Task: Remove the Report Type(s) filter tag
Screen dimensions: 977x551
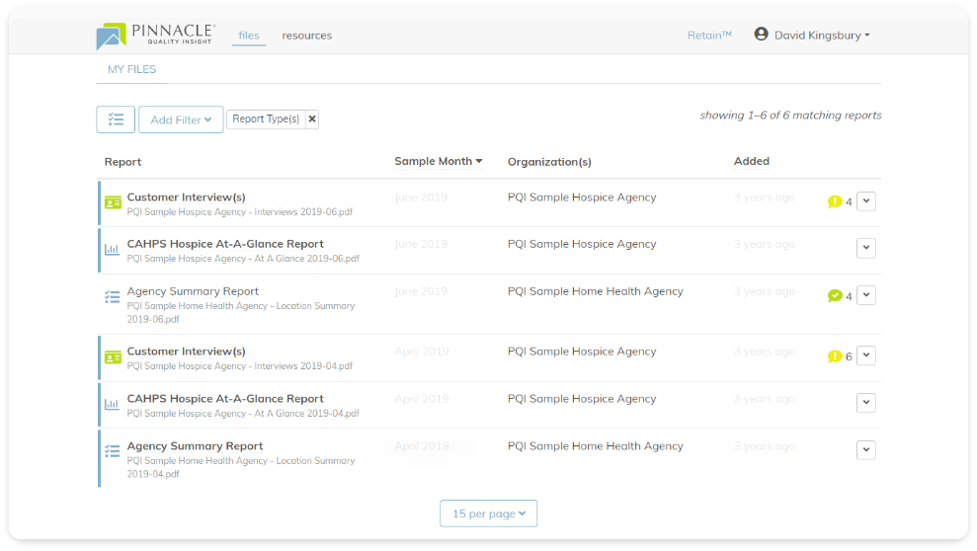Action: point(312,119)
